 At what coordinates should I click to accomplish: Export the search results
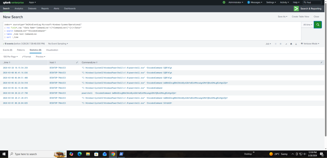click(x=296, y=44)
